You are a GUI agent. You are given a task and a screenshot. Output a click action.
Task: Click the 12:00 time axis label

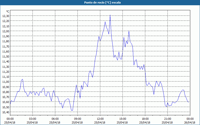(100, 119)
